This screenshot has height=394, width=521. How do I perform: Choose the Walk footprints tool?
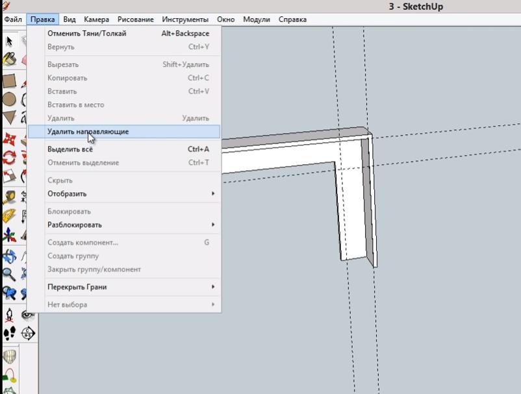coord(9,334)
